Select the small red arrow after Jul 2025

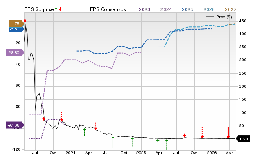coord(184,136)
